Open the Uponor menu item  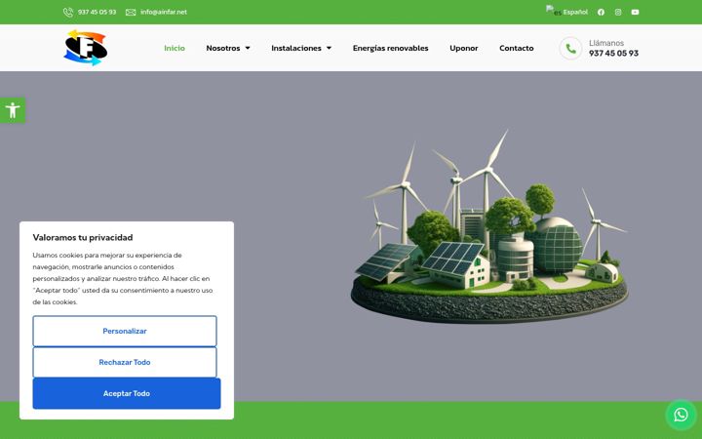(464, 48)
